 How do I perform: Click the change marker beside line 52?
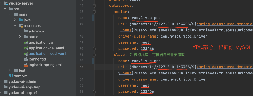[x=93, y=61]
